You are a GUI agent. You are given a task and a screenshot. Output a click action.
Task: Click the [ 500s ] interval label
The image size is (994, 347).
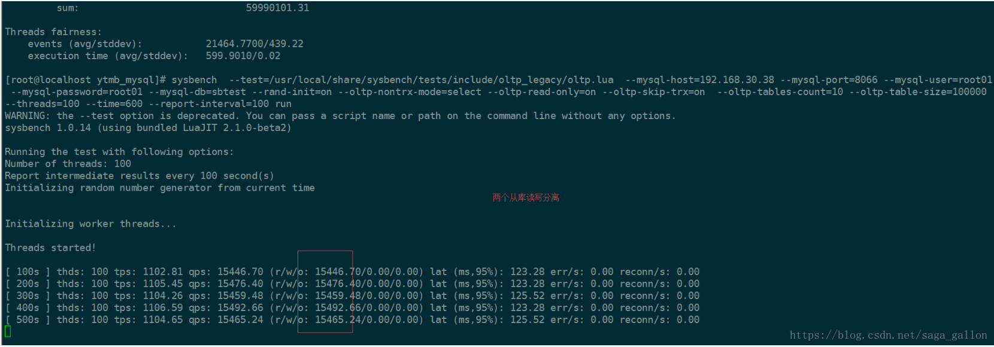28,319
